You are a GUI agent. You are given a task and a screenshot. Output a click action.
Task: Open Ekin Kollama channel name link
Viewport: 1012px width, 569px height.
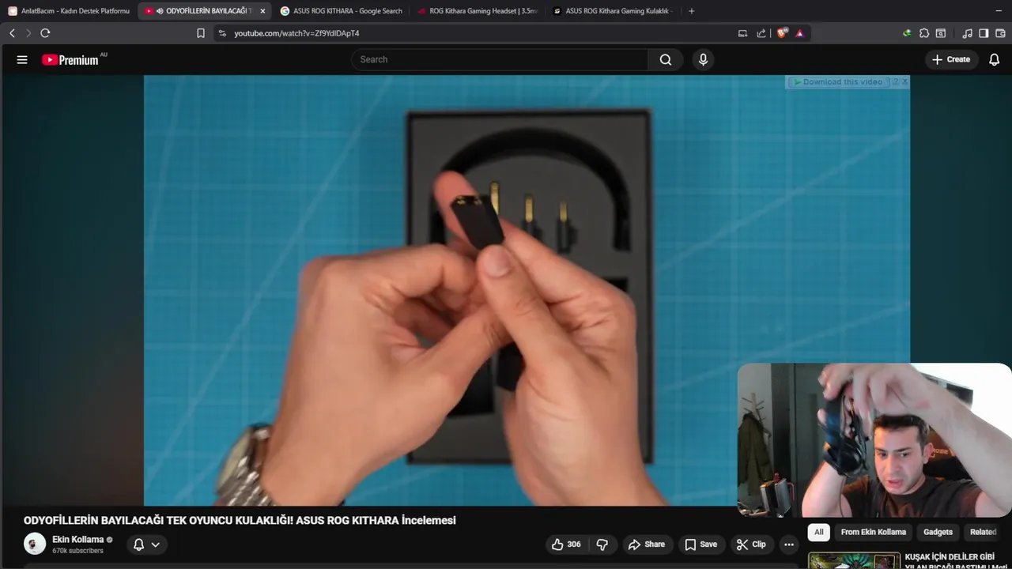[x=78, y=540]
